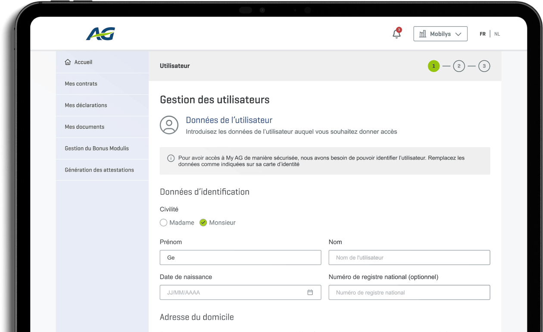Focus the Numéro de registre national field
543x332 pixels.
click(x=409, y=292)
